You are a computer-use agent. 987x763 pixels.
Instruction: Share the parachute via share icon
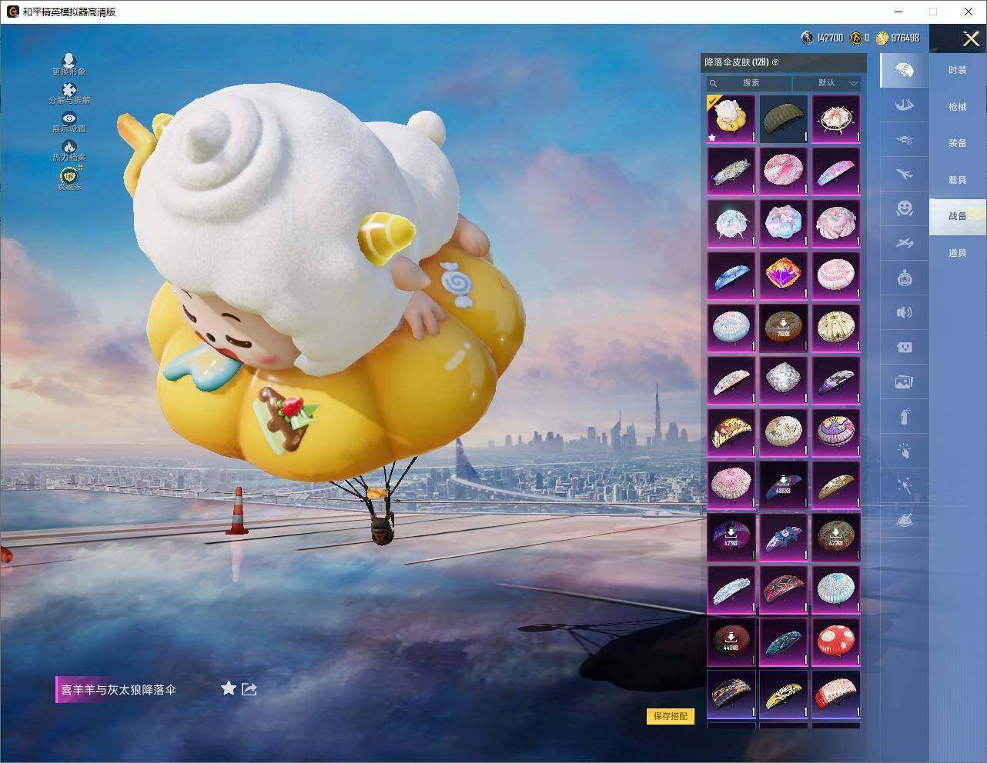pos(249,689)
